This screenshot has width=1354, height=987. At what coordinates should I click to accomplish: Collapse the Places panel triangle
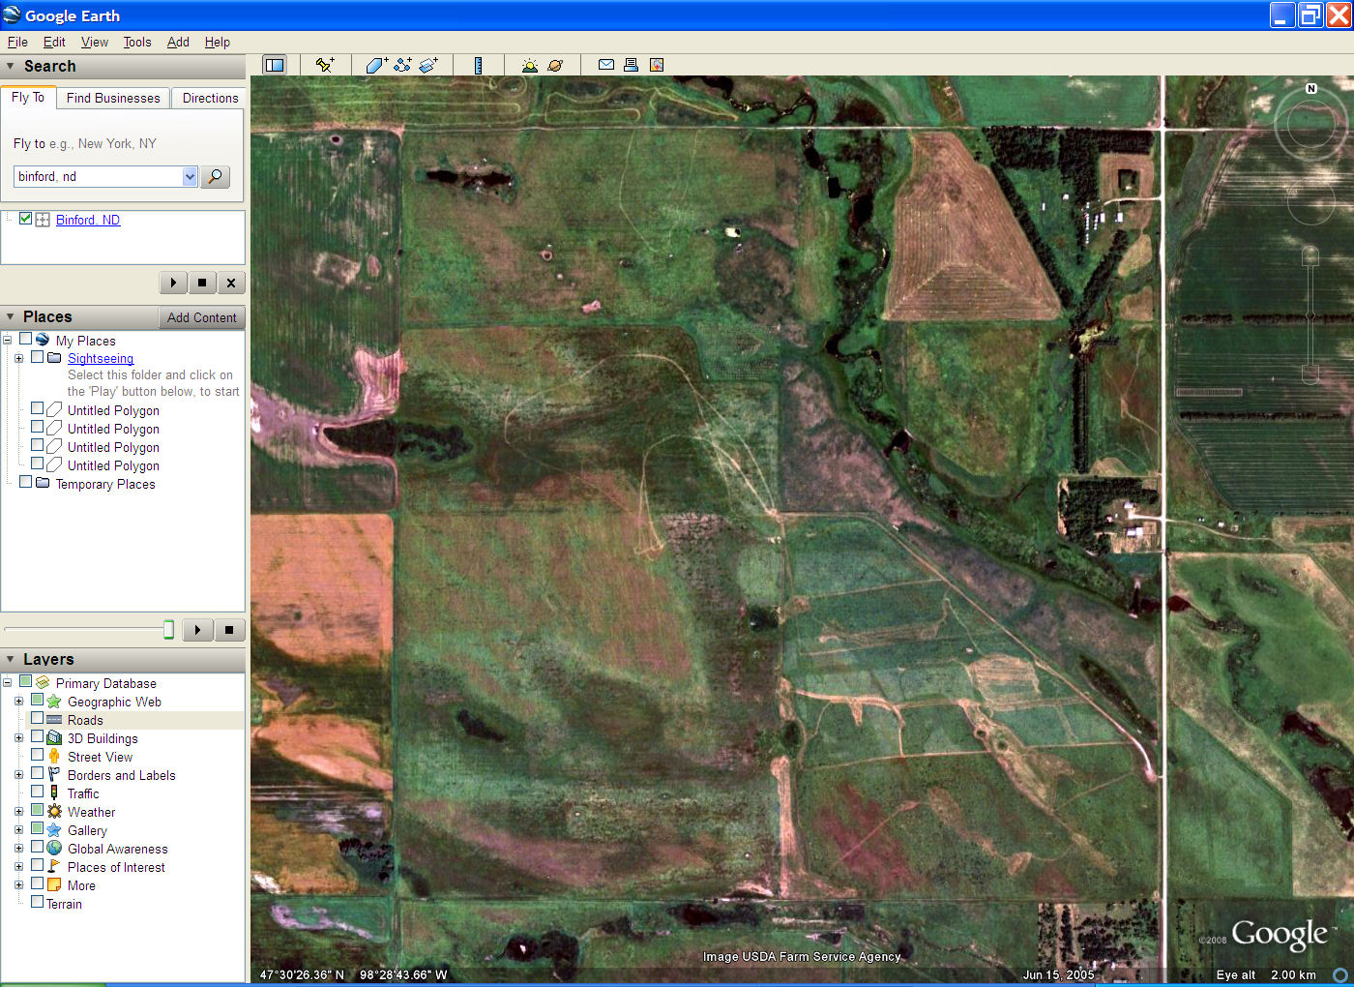tap(11, 317)
